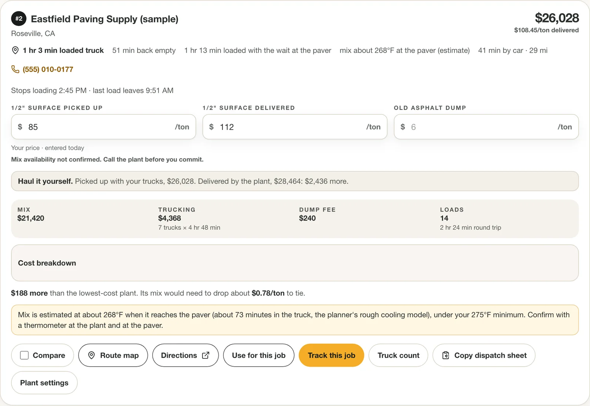Tick the Compare checkbox

click(24, 355)
